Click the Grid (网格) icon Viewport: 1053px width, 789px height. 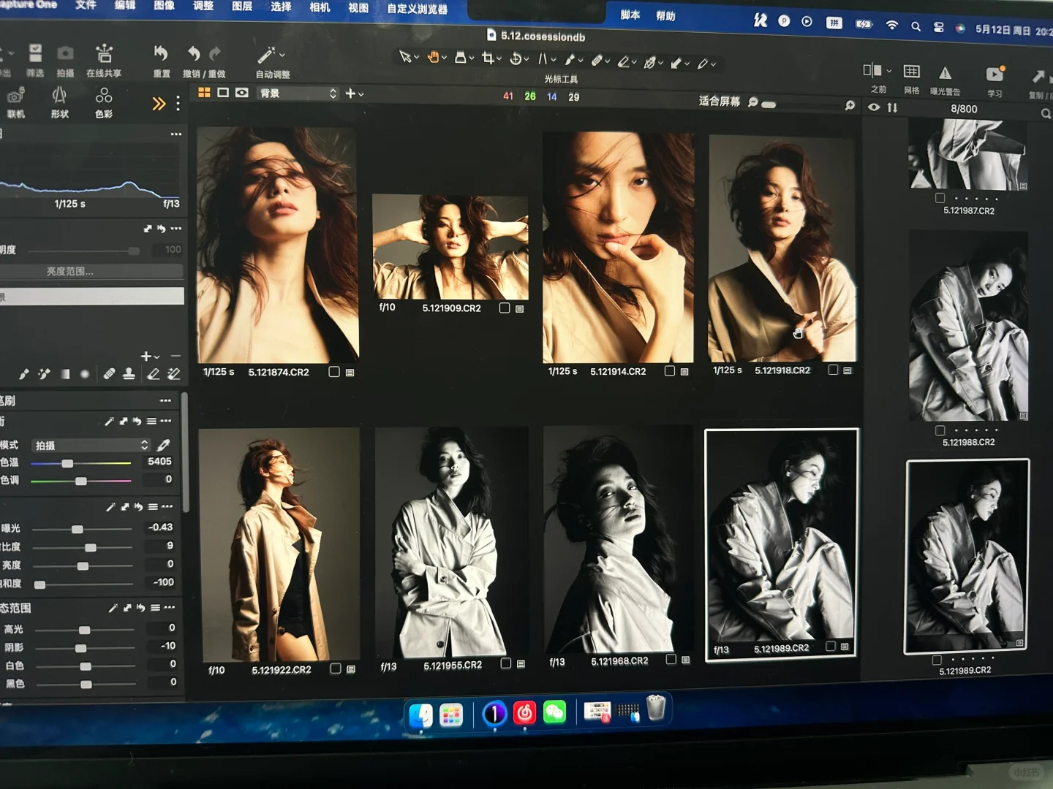[911, 71]
